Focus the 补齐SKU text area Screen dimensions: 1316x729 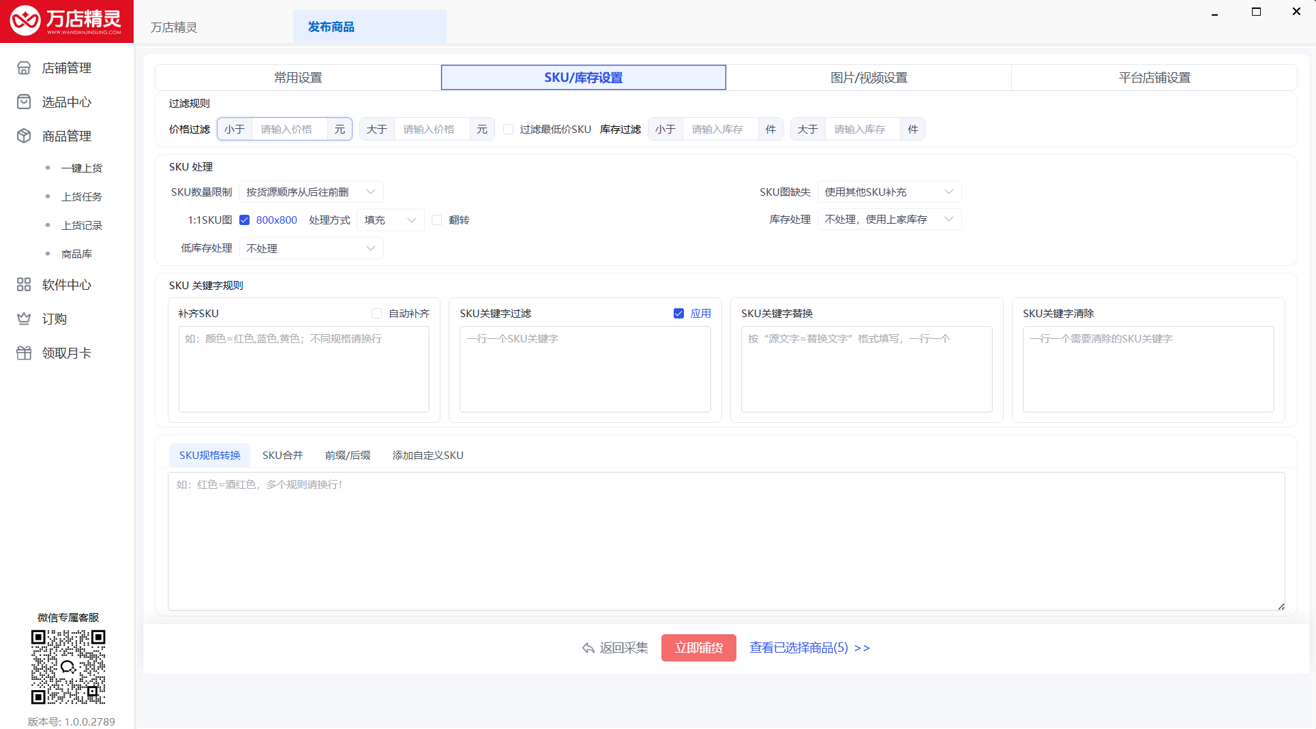[x=304, y=369]
